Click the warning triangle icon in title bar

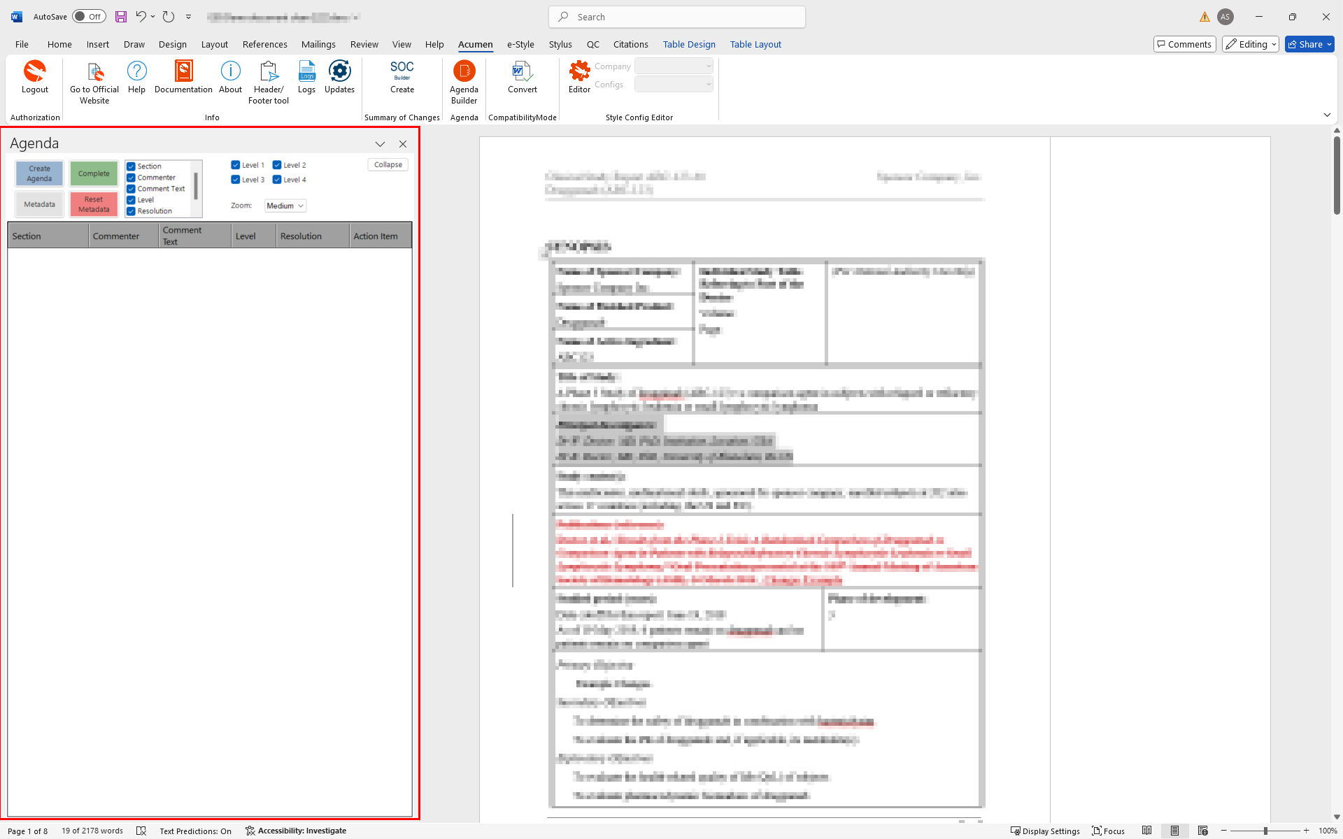[x=1205, y=17]
